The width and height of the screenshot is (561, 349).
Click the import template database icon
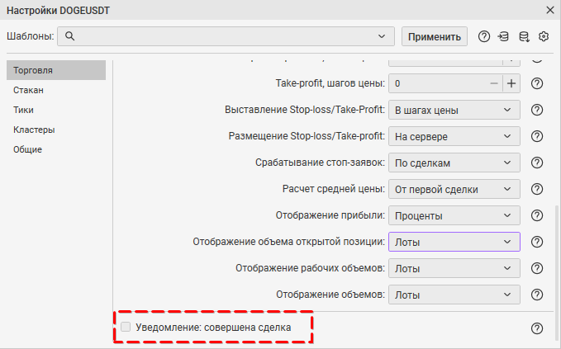504,36
